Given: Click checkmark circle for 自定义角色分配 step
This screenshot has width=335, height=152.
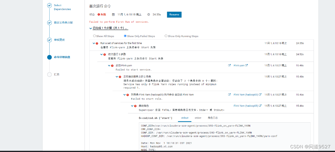Looking at the screenshot, I should click(49, 22).
